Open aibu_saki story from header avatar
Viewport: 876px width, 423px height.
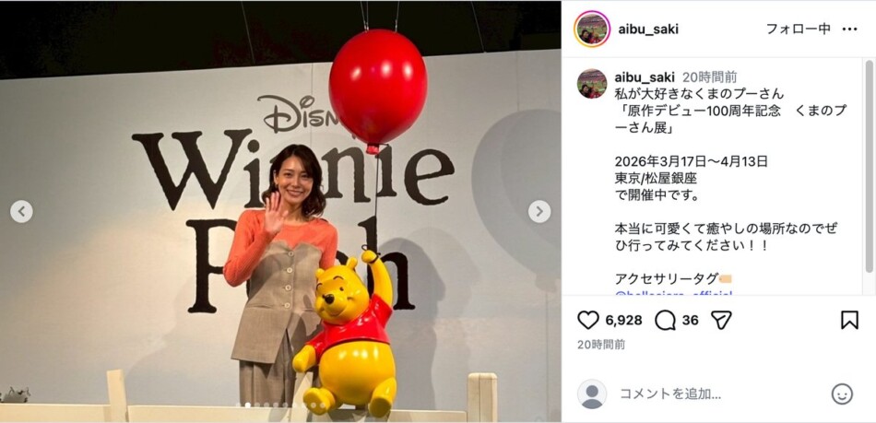click(x=592, y=29)
